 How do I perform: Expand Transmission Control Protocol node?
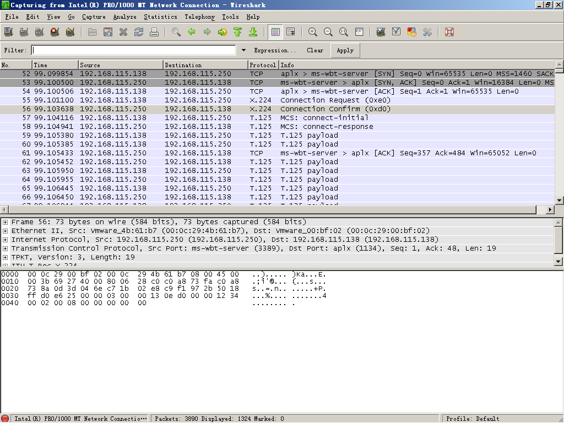pos(5,248)
